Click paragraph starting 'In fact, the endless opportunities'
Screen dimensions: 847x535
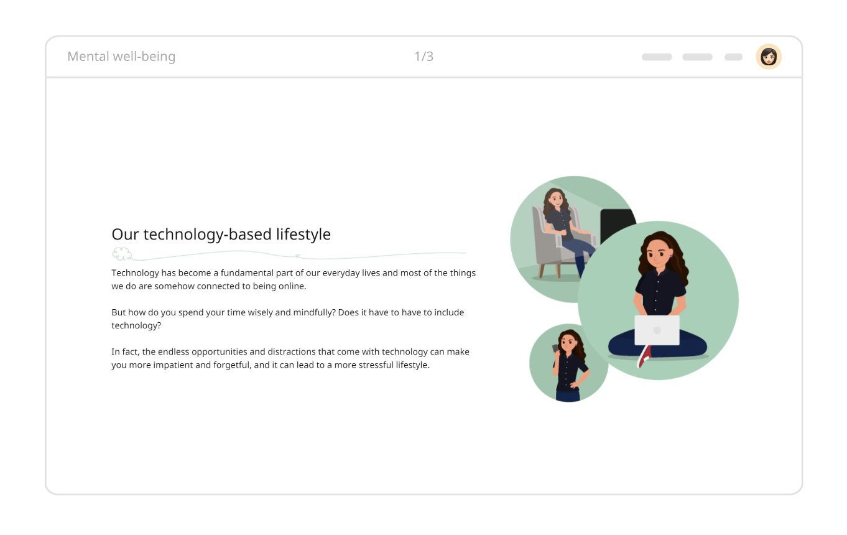[290, 358]
